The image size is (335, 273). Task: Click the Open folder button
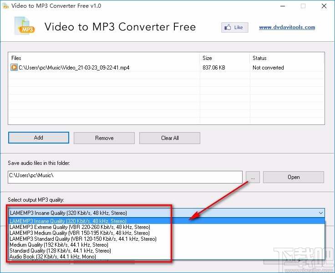pyautogui.click(x=293, y=177)
